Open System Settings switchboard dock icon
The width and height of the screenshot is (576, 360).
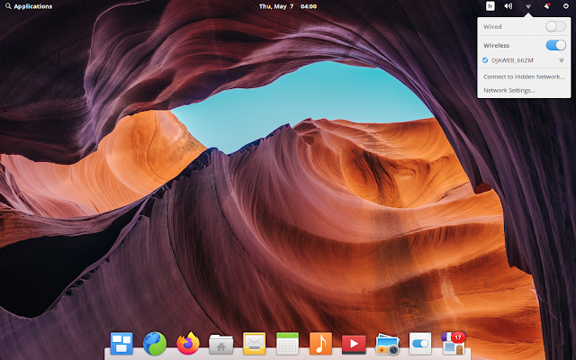(x=420, y=344)
